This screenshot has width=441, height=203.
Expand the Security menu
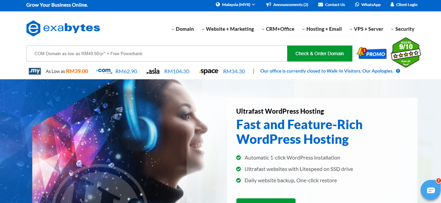[x=403, y=29]
